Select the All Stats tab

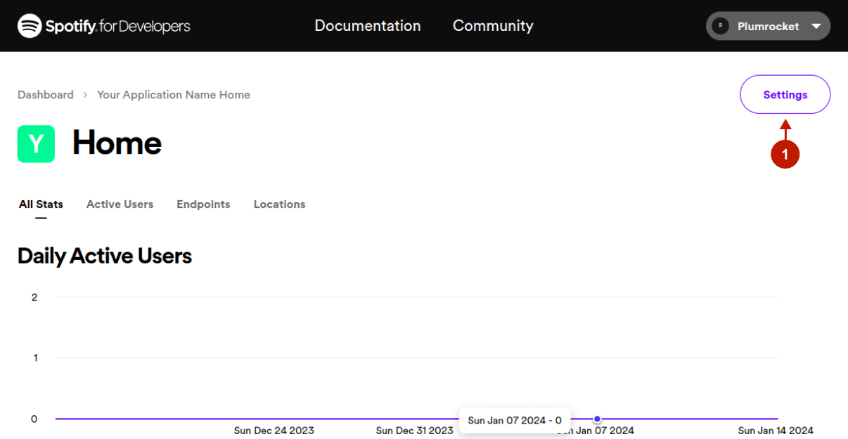tap(41, 204)
